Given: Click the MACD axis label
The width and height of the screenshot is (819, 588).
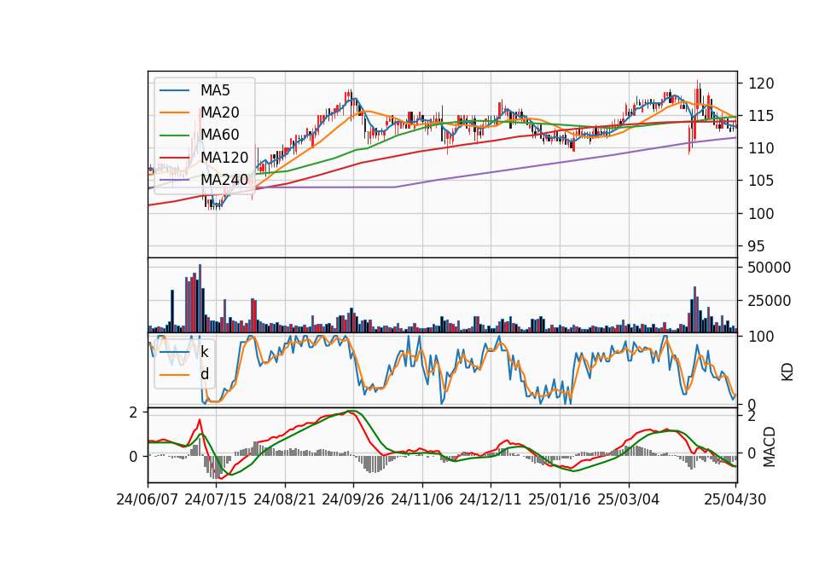Looking at the screenshot, I should click(769, 447).
